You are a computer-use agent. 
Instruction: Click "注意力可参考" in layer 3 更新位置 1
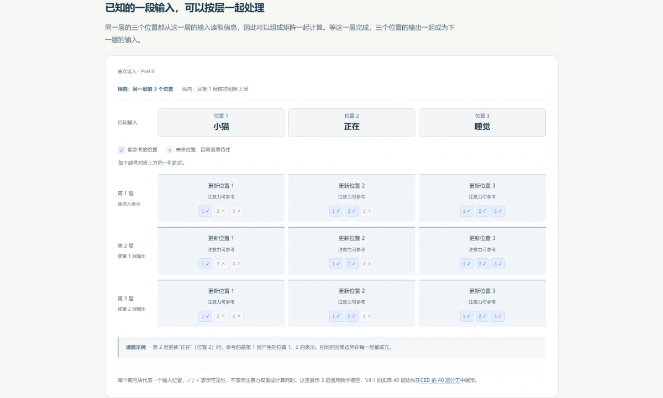[x=221, y=302]
